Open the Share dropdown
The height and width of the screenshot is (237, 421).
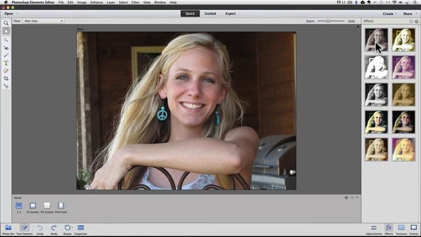(x=410, y=14)
